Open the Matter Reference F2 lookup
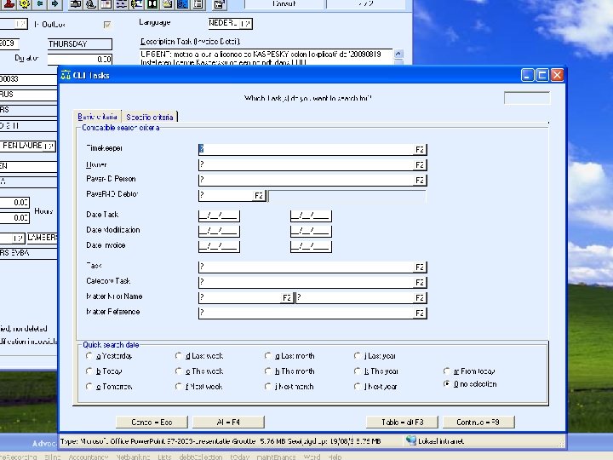613x460 pixels. pos(420,313)
